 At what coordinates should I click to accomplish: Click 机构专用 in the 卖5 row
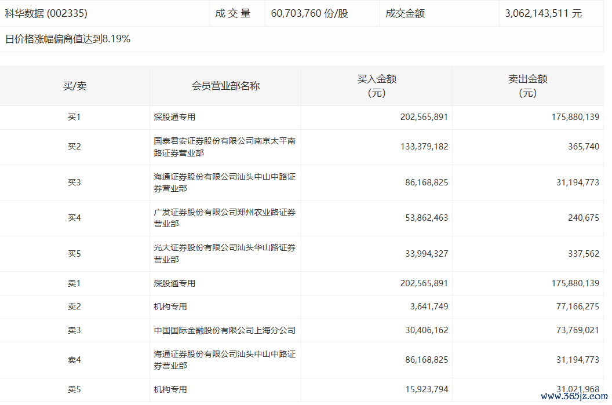[170, 389]
